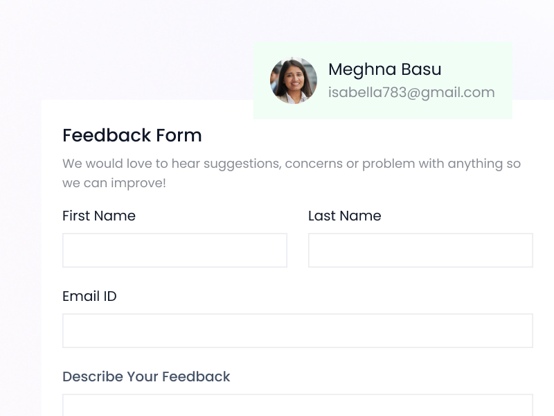Focus the Last Name input field

(x=420, y=250)
